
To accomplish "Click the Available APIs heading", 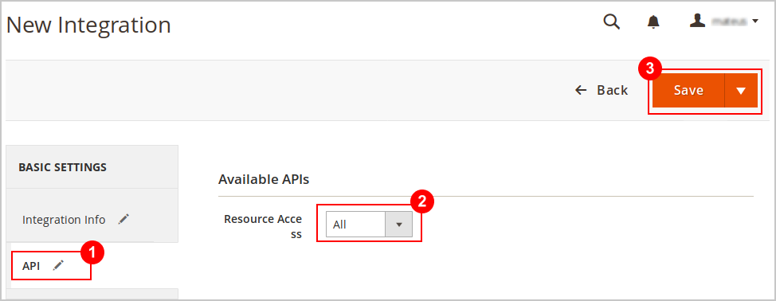I will (264, 179).
